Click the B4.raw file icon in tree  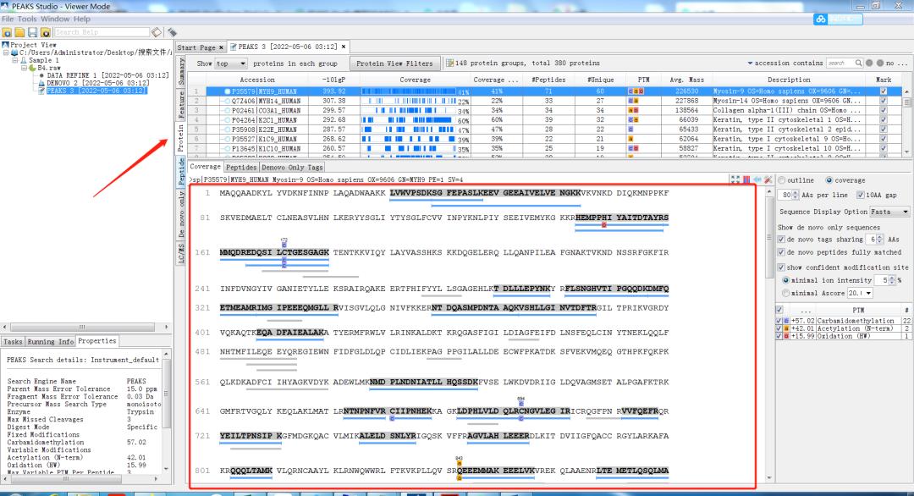33,68
